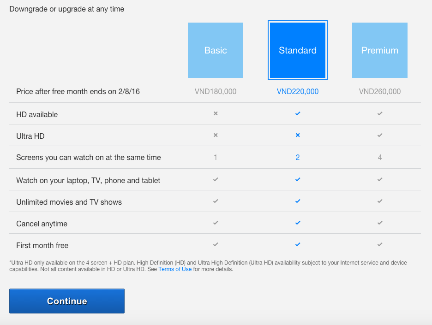Click the VND260,000 Premium price
432x325 pixels.
(x=380, y=91)
